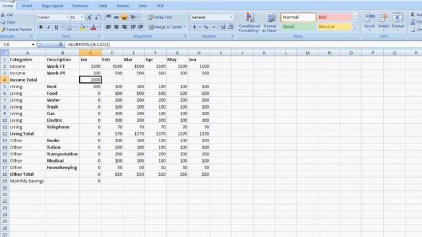Image resolution: width=422 pixels, height=237 pixels.
Task: Click the Delete cells button
Action: click(x=384, y=22)
